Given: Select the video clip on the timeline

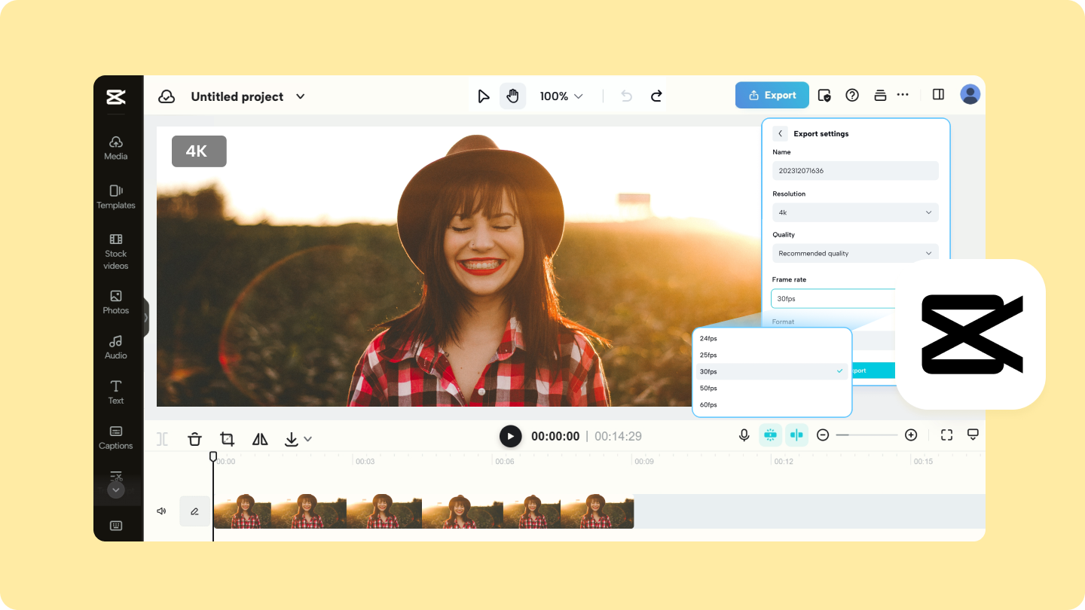Looking at the screenshot, I should [x=423, y=511].
